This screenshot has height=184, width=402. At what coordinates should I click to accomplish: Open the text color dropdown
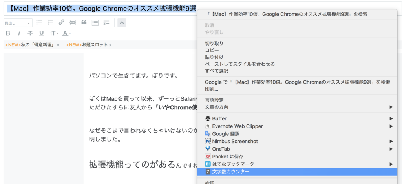[x=66, y=33]
